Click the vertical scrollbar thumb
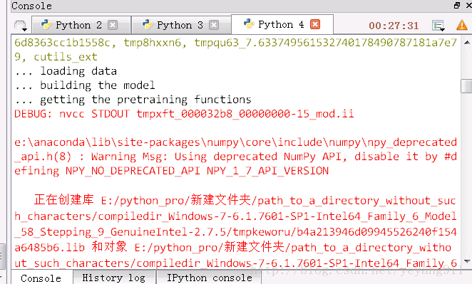This screenshot has width=472, height=284. [467, 86]
